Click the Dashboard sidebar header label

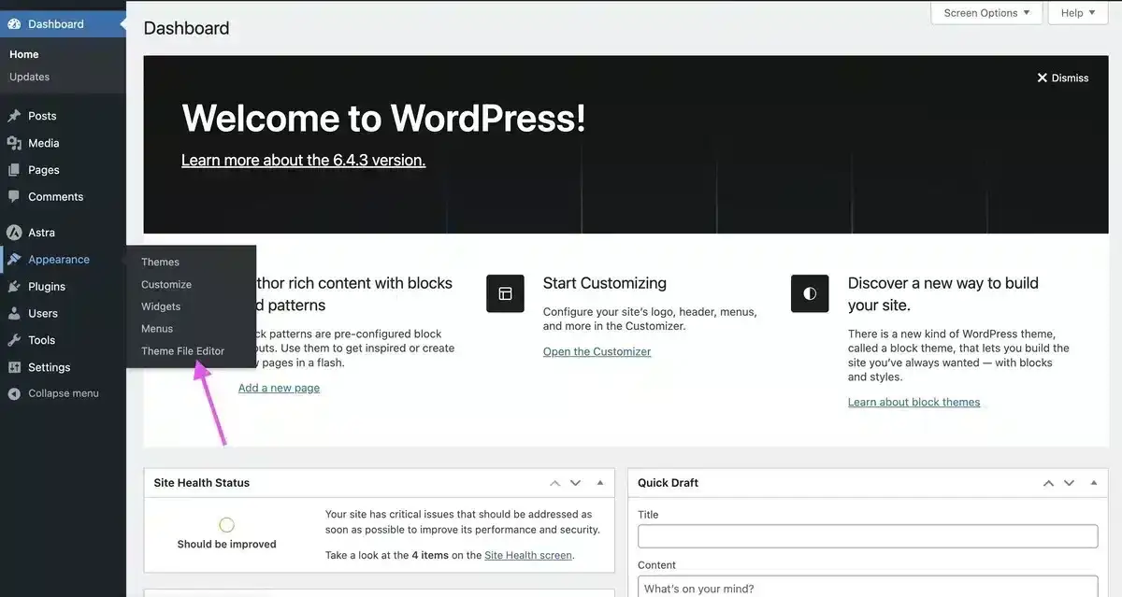click(x=56, y=24)
